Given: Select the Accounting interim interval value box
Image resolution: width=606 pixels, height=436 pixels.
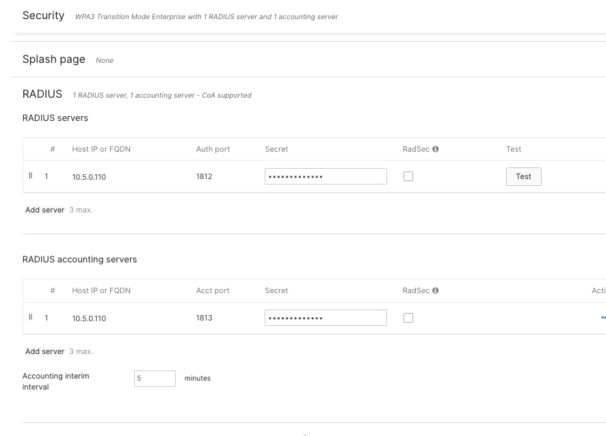Looking at the screenshot, I should (x=155, y=378).
